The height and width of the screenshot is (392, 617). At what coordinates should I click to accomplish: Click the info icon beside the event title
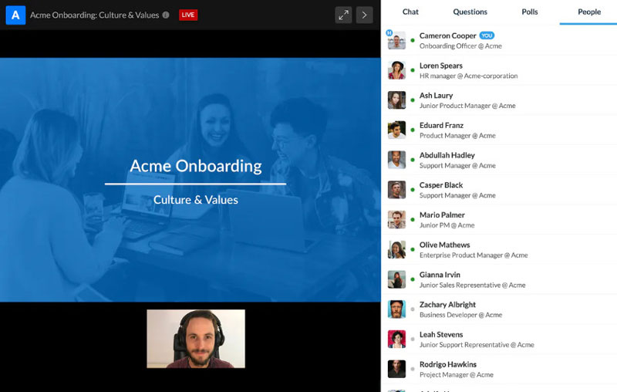(166, 15)
